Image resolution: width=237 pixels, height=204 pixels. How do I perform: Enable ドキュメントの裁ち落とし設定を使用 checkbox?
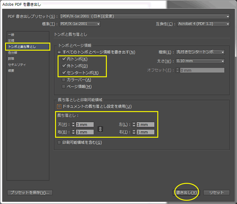(x=59, y=106)
